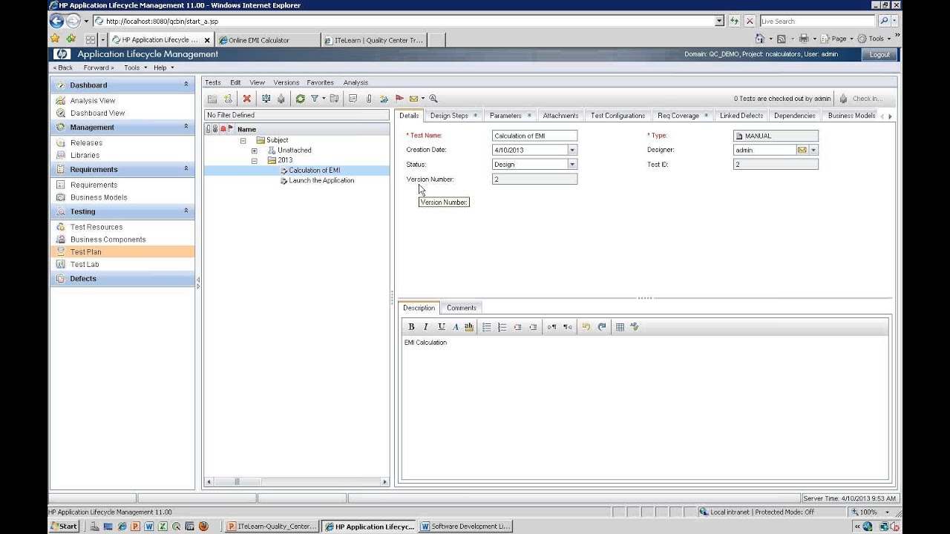The height and width of the screenshot is (534, 950).
Task: Expand the Unattached tree node
Action: tap(254, 151)
